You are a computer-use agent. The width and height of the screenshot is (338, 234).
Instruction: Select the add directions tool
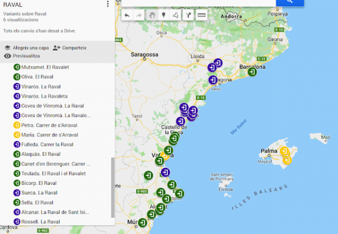188,15
